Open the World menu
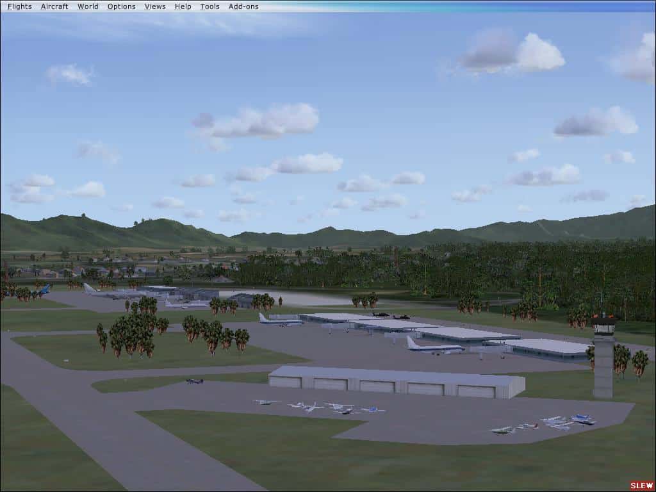This screenshot has height=492, width=656. coord(88,6)
